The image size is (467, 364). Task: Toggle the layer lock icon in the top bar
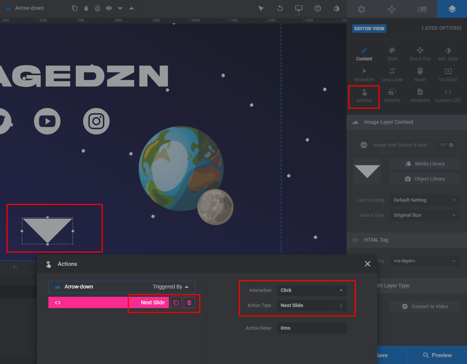97,8
